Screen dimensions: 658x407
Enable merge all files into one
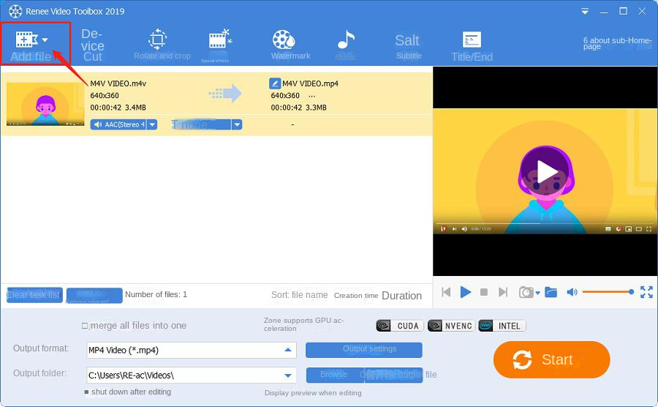click(x=85, y=326)
